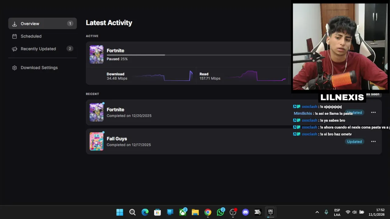Click "Completed on 12/20/2025" text
This screenshot has height=219, width=390.
click(x=129, y=116)
